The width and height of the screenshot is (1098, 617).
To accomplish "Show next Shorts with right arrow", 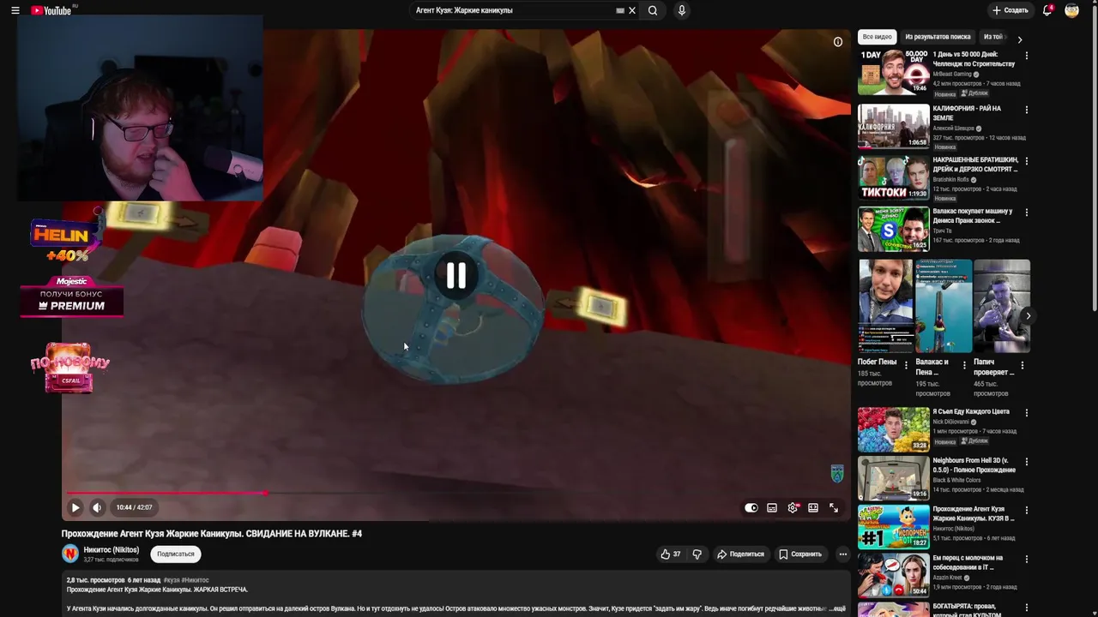I will [1028, 316].
